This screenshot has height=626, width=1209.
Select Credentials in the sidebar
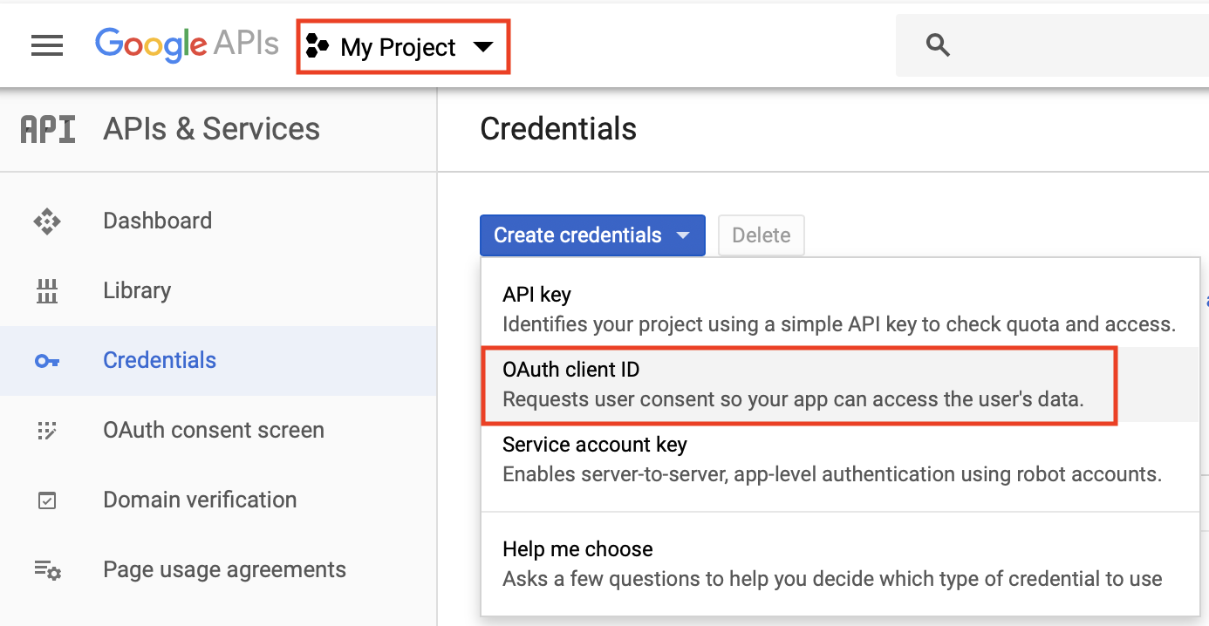(x=218, y=361)
